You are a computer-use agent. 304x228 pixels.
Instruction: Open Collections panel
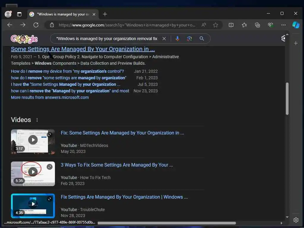pyautogui.click(x=257, y=25)
